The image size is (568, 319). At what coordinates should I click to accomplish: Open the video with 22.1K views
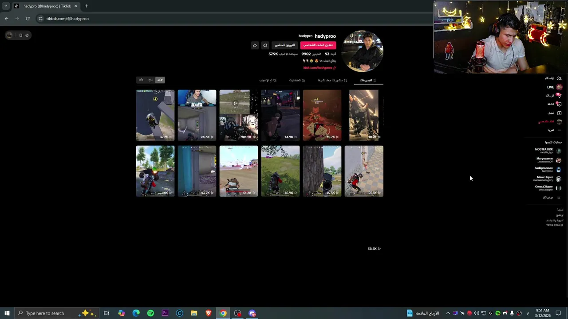364,171
